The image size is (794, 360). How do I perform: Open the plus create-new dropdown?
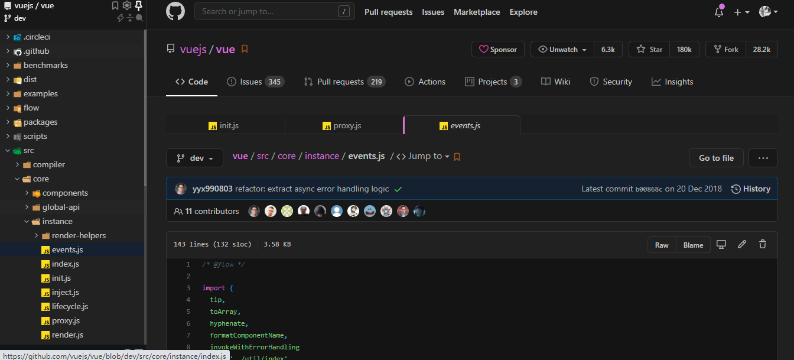click(x=741, y=12)
